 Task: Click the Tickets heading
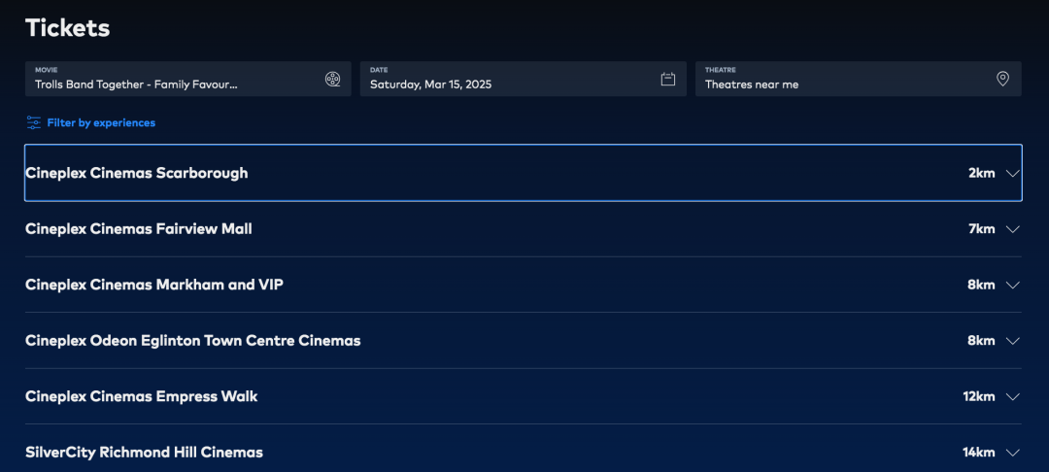[x=68, y=28]
